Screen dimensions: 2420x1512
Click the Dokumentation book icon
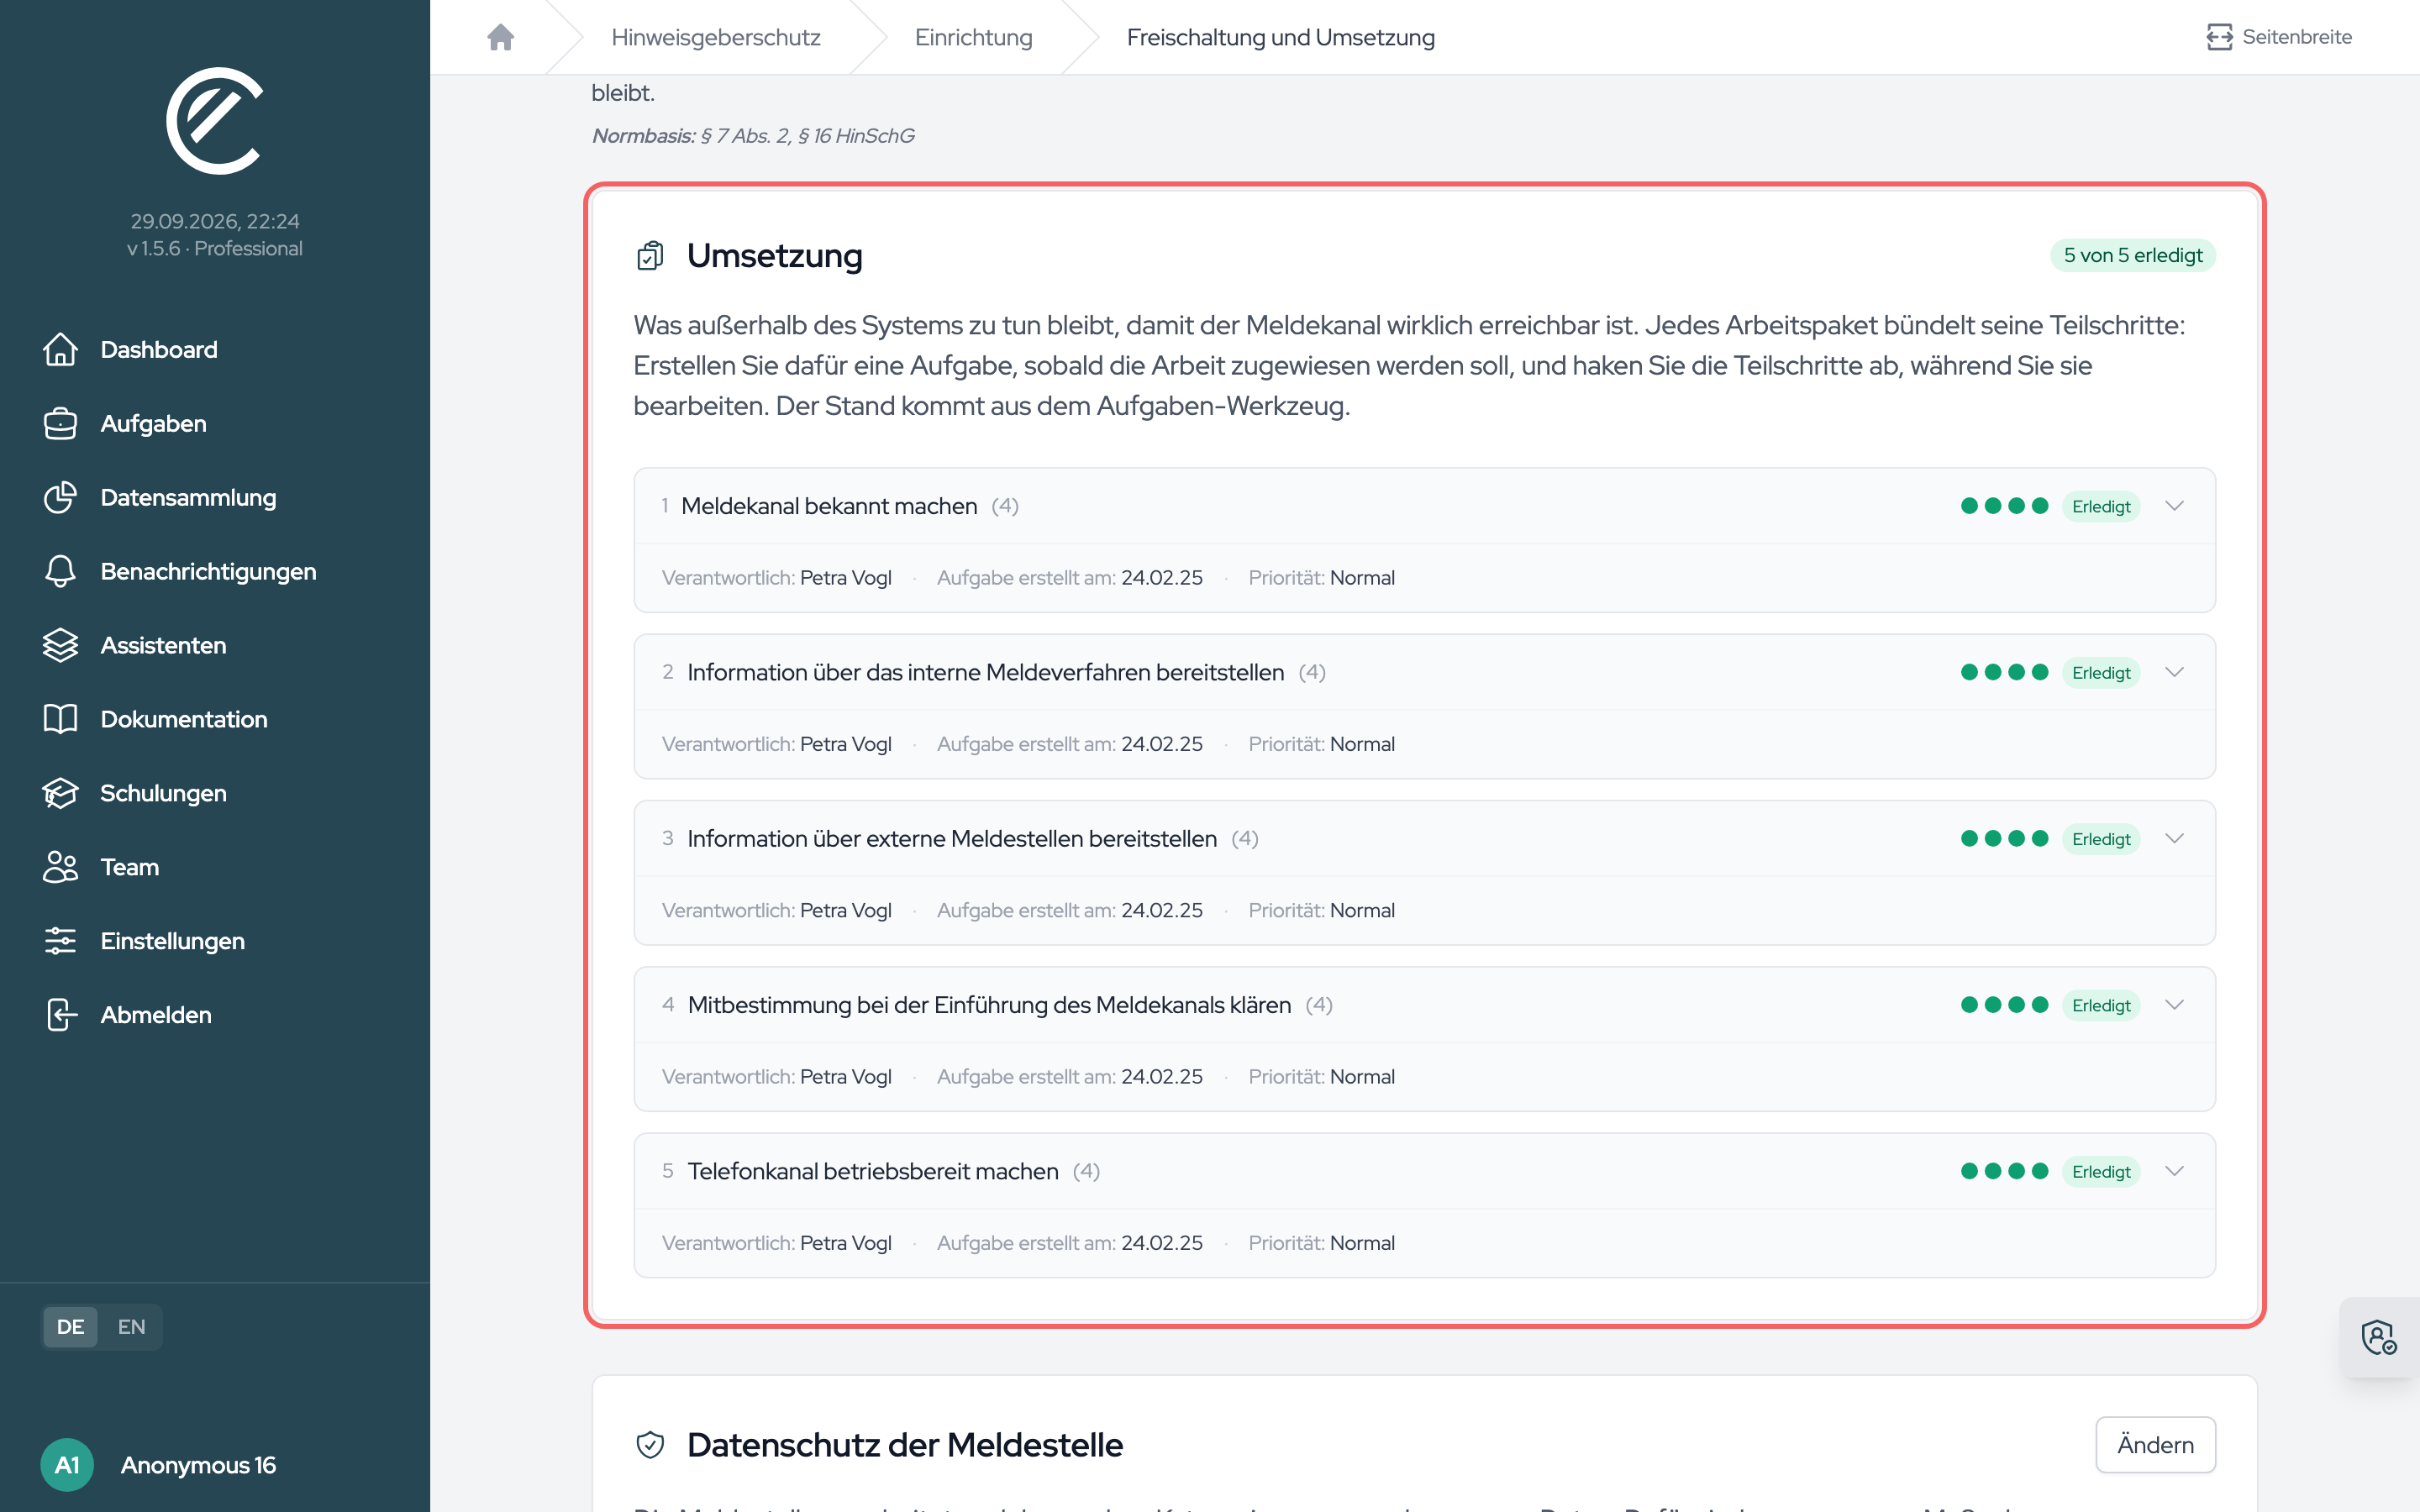point(60,720)
